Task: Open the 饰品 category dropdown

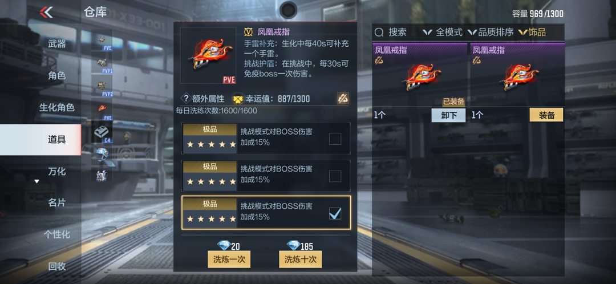Action: point(532,32)
